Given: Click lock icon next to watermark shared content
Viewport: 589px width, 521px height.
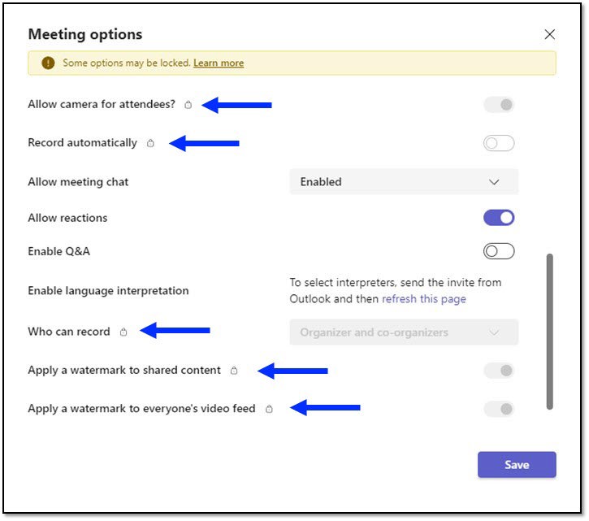Looking at the screenshot, I should pos(234,371).
